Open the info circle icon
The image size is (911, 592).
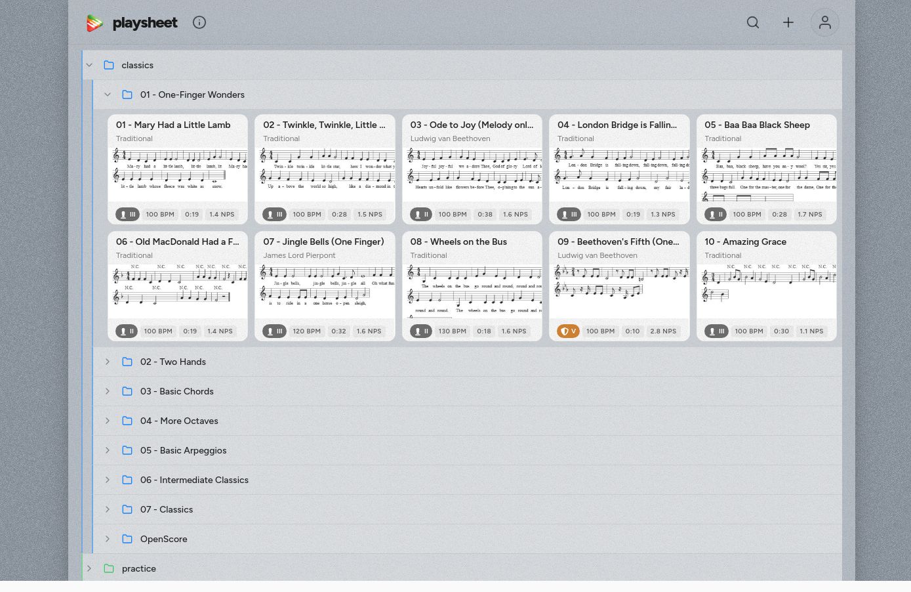tap(199, 22)
